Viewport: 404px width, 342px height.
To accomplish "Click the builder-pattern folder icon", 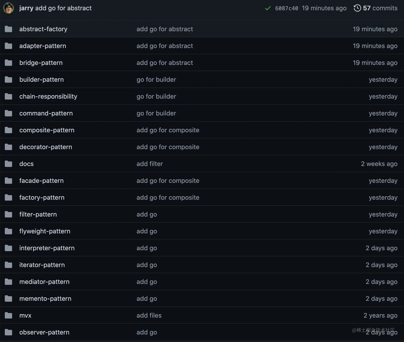I will tap(9, 79).
